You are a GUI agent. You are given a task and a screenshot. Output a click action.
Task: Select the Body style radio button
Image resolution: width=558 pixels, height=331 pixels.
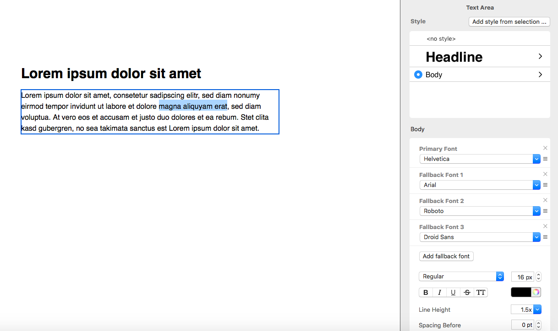click(418, 75)
